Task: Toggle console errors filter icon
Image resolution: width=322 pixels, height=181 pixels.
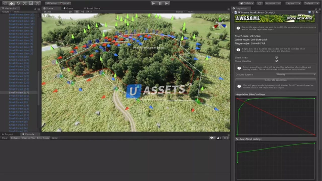Action: tap(226, 138)
